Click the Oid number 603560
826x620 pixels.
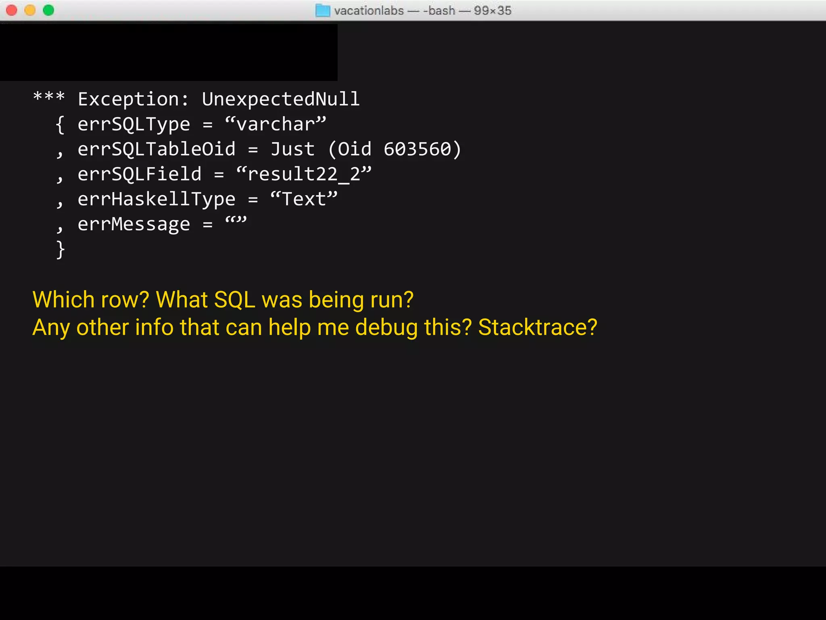[x=417, y=149]
